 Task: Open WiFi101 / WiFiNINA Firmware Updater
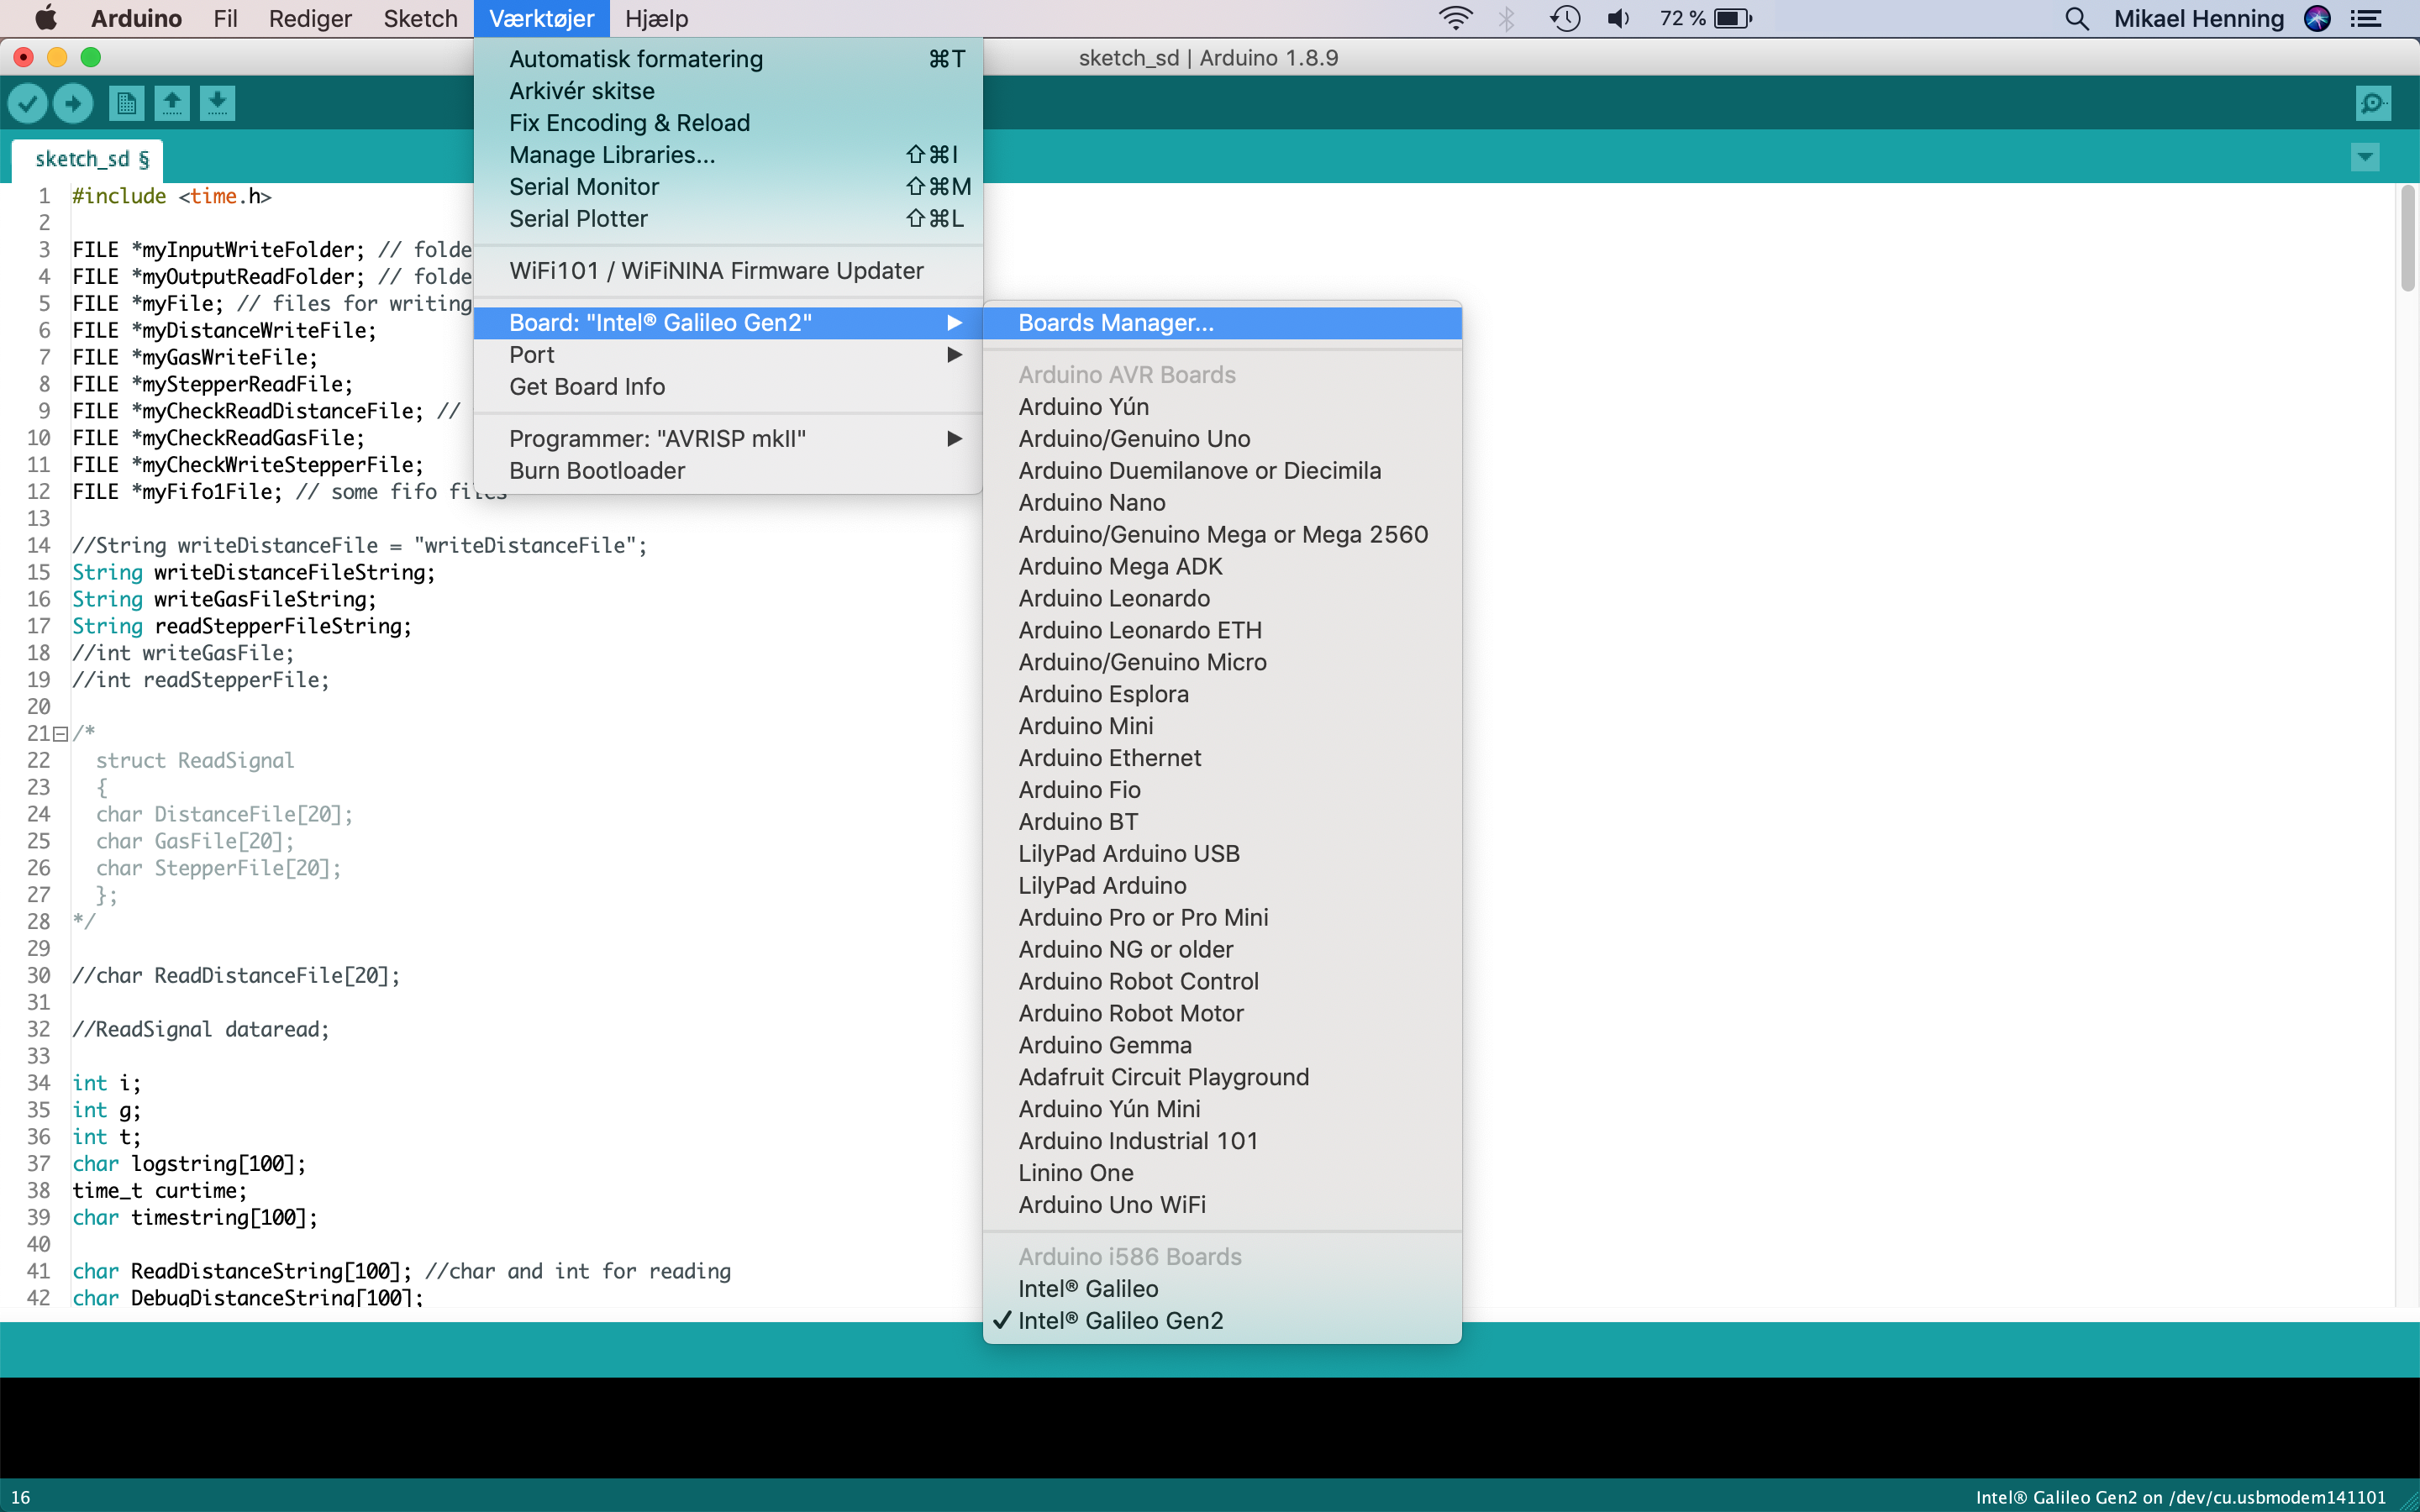(x=728, y=271)
